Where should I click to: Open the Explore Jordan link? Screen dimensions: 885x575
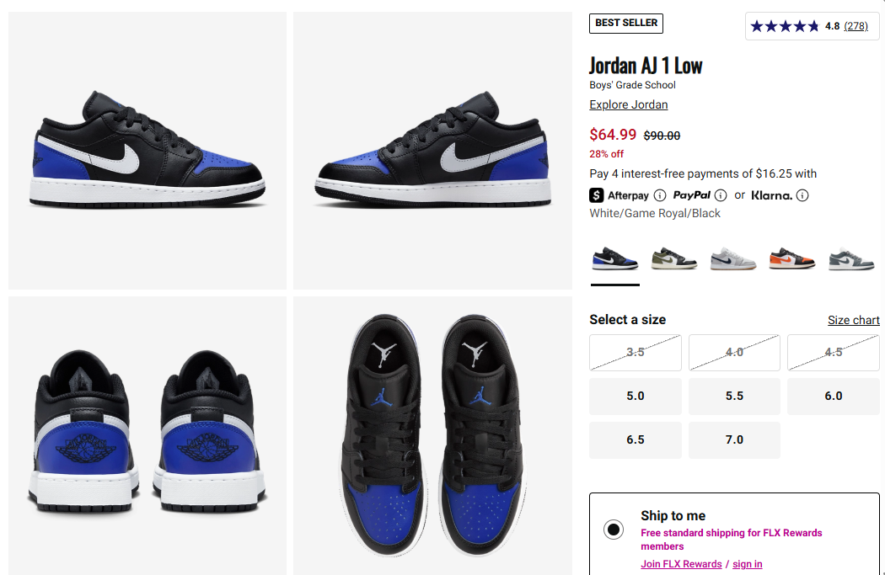[628, 105]
